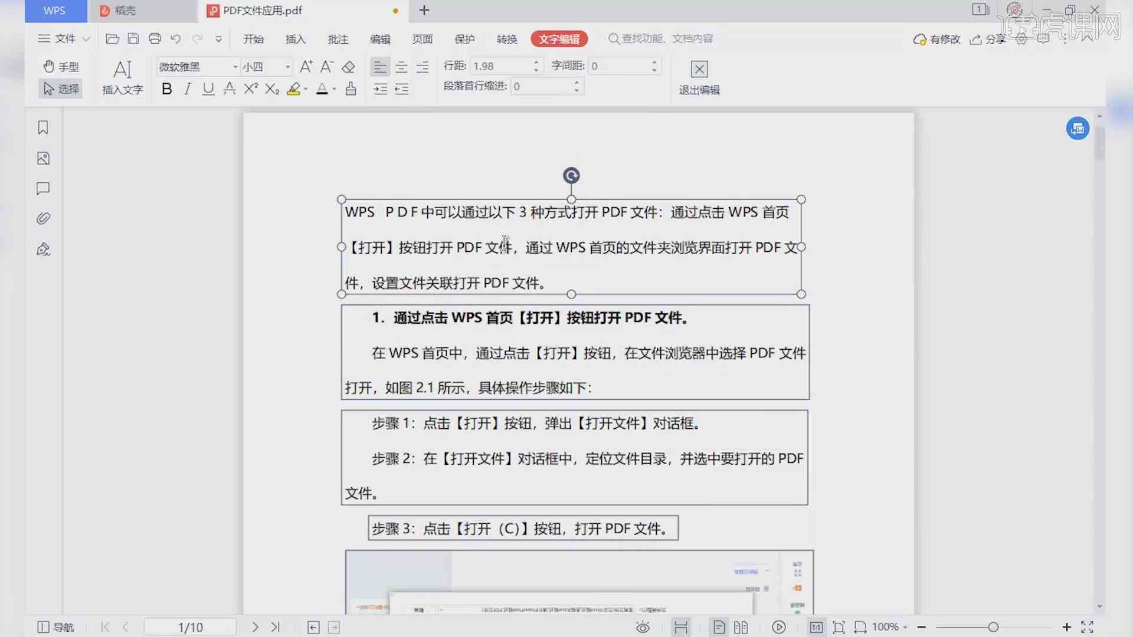Increase the paragraph indent
Image resolution: width=1133 pixels, height=637 pixels.
point(380,88)
